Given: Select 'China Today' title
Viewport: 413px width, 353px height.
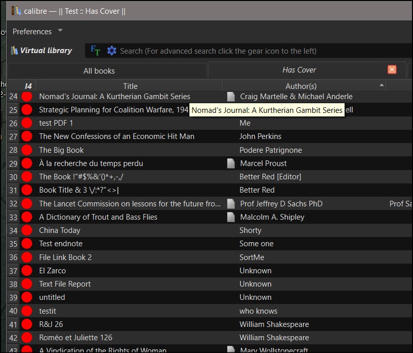Looking at the screenshot, I should tap(60, 230).
